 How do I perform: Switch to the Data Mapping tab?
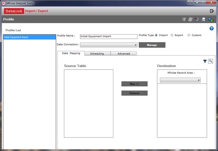[71, 53]
